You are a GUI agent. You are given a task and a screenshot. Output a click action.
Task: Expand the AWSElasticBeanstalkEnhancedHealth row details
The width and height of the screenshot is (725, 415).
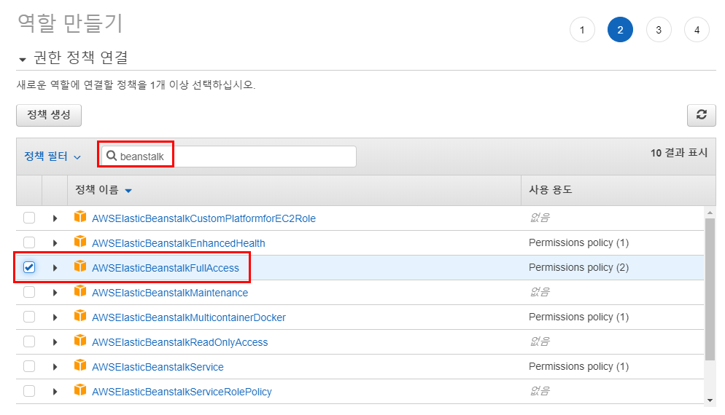click(55, 243)
